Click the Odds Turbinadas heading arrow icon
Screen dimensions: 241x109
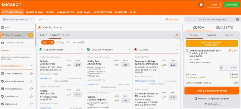39,28
